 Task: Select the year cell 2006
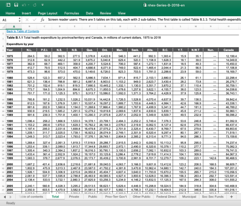click(14, 190)
